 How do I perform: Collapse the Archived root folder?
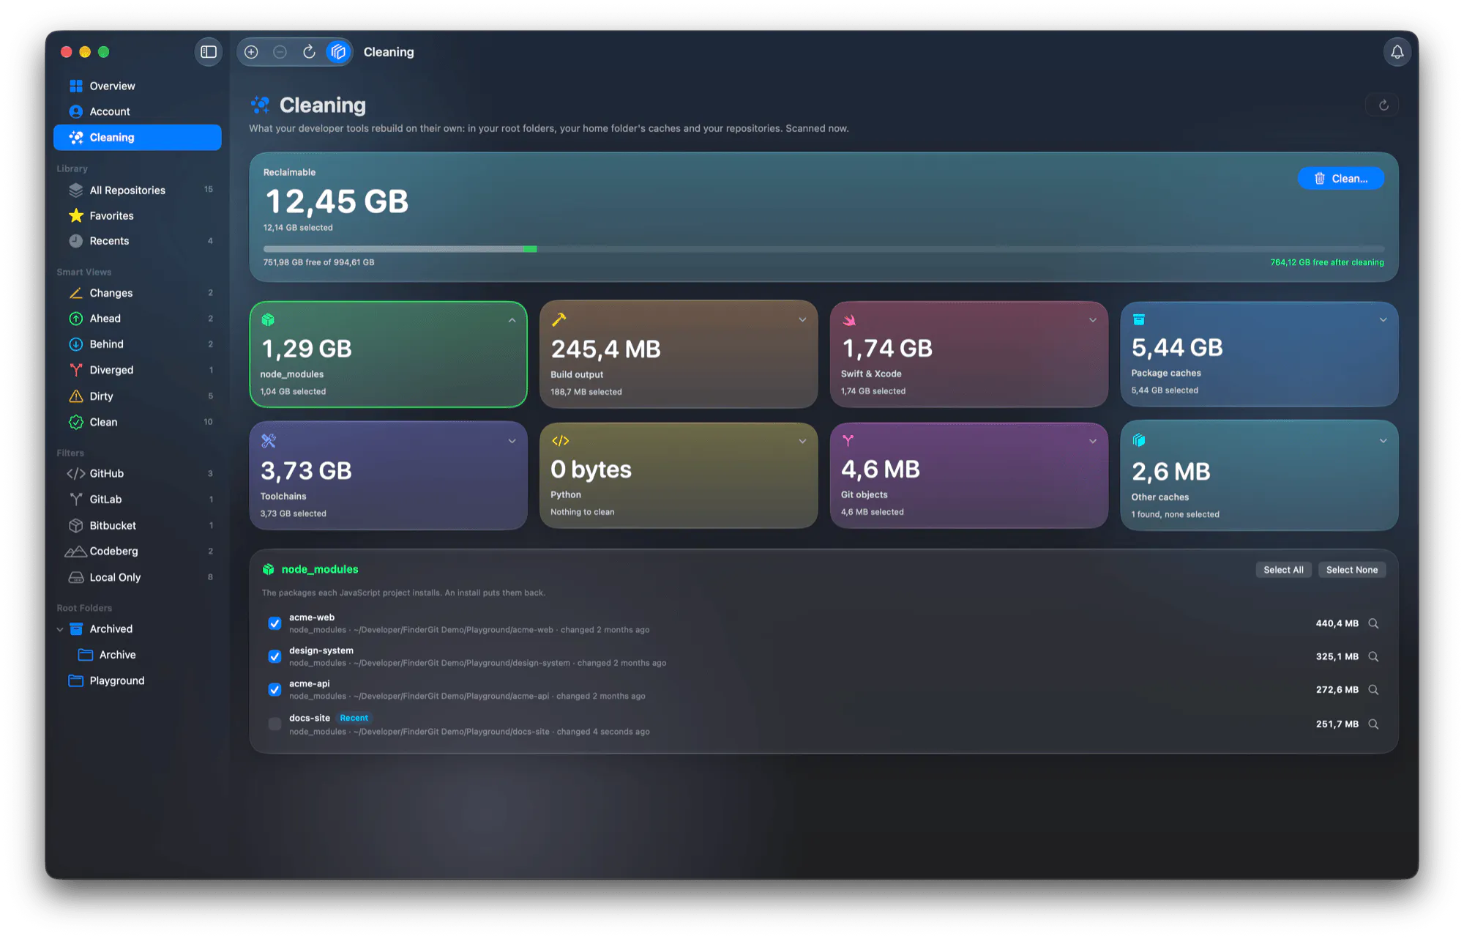60,629
